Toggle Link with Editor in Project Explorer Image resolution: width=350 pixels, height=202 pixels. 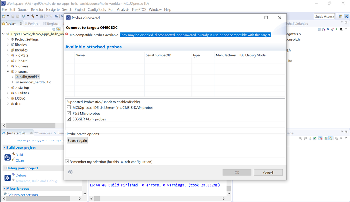[x=58, y=29]
